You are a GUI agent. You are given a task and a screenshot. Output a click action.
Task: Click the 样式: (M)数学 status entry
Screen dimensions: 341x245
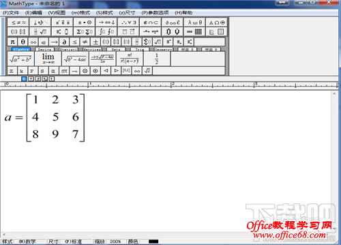pyautogui.click(x=19, y=242)
